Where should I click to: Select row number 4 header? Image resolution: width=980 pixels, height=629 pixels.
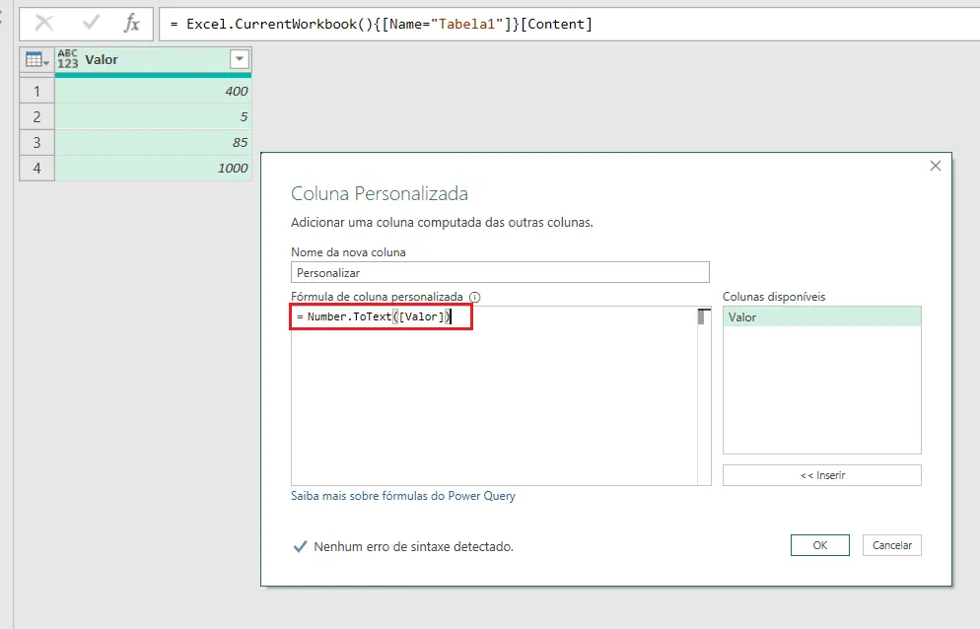(x=36, y=169)
